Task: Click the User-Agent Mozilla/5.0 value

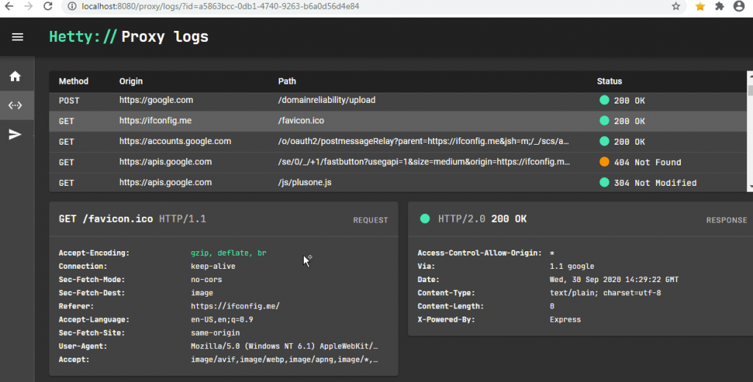Action: pos(285,346)
